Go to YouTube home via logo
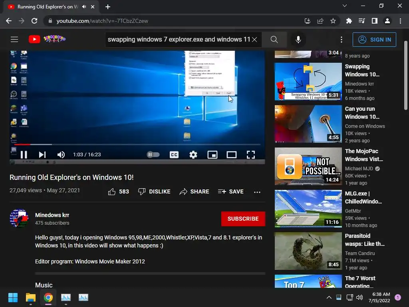Screen dimensions: 409x307 [47, 39]
